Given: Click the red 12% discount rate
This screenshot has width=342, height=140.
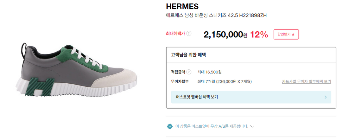Looking at the screenshot, I should [259, 35].
